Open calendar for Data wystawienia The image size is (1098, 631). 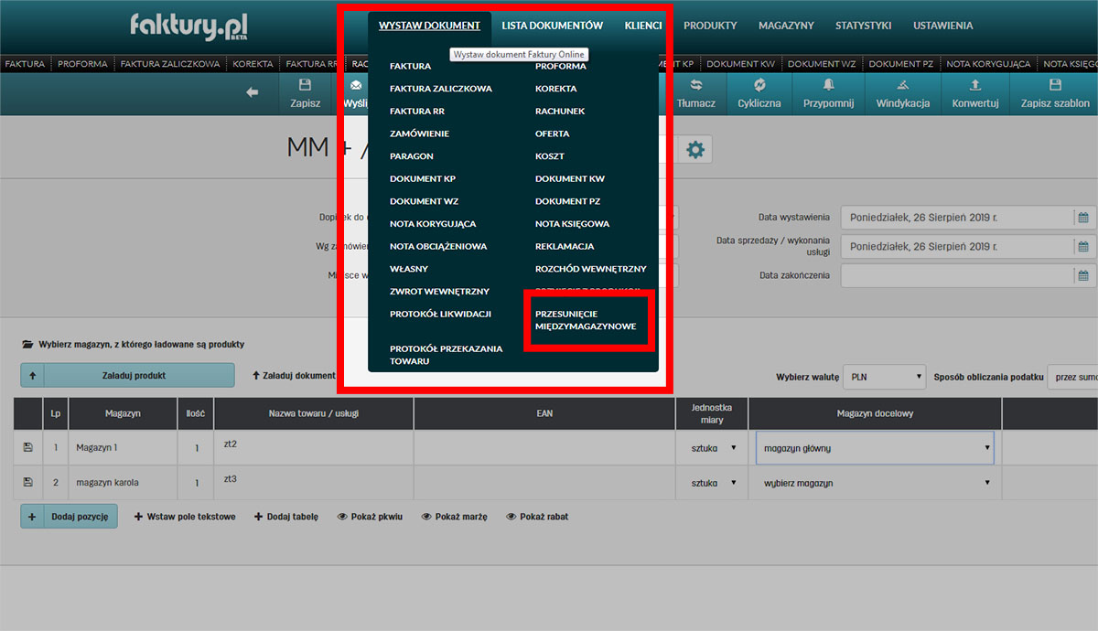tap(1082, 218)
